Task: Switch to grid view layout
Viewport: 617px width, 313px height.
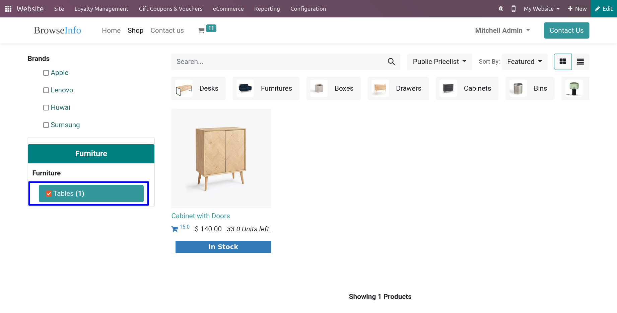Action: coord(563,62)
